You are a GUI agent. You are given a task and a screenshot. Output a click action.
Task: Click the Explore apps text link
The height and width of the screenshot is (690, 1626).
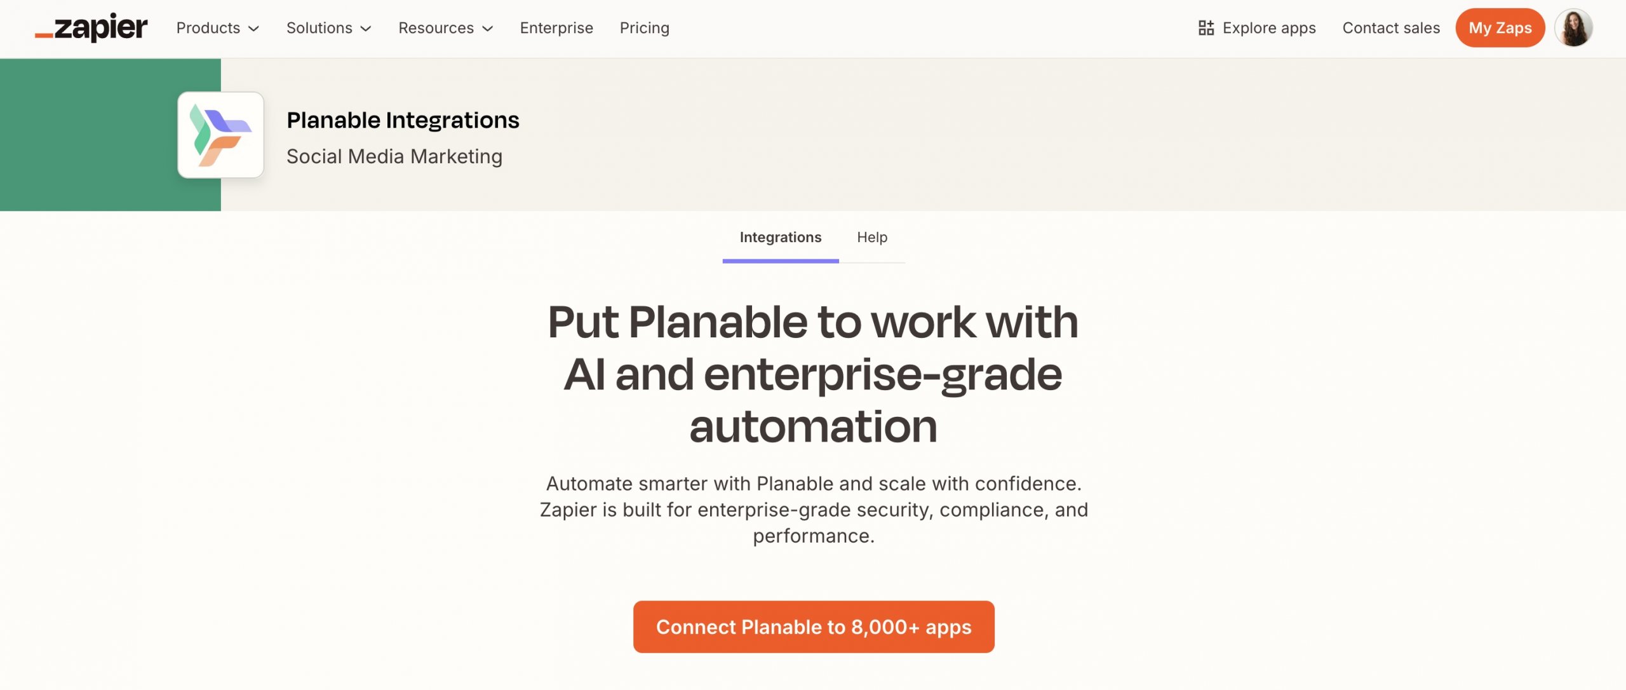pyautogui.click(x=1268, y=28)
